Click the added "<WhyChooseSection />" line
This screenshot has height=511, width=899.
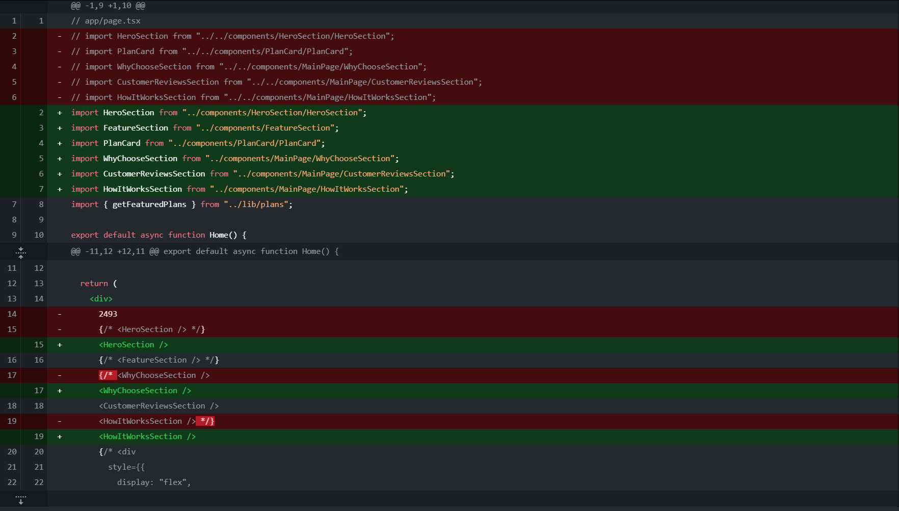(x=145, y=391)
